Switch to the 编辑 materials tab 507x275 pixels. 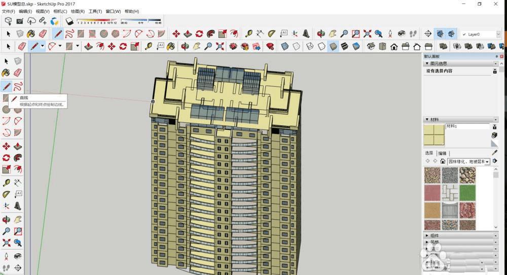442,153
